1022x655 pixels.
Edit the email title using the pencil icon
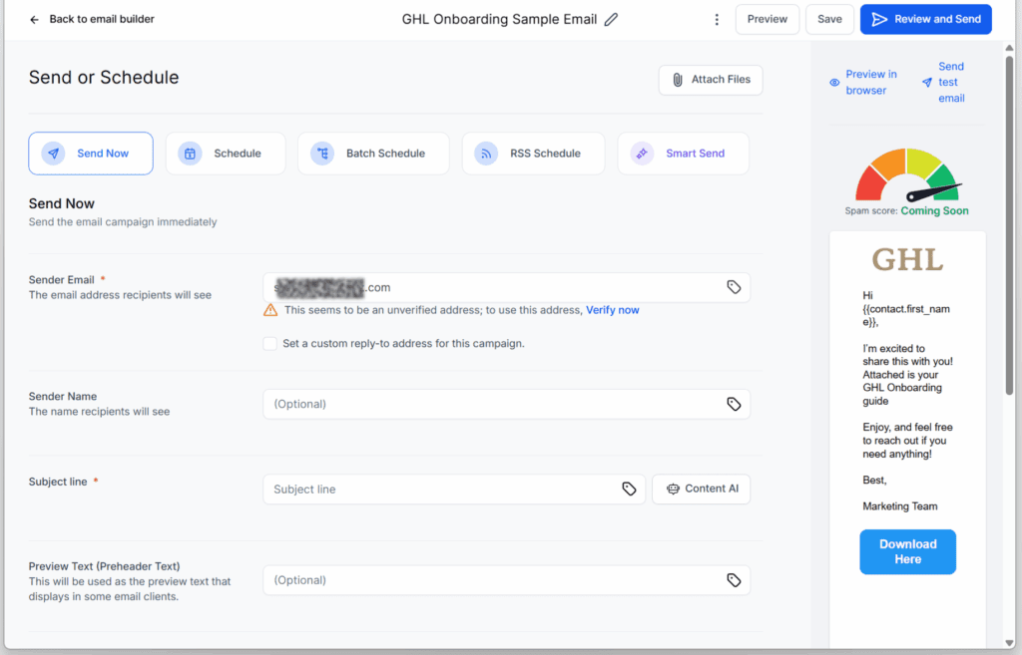click(x=612, y=18)
